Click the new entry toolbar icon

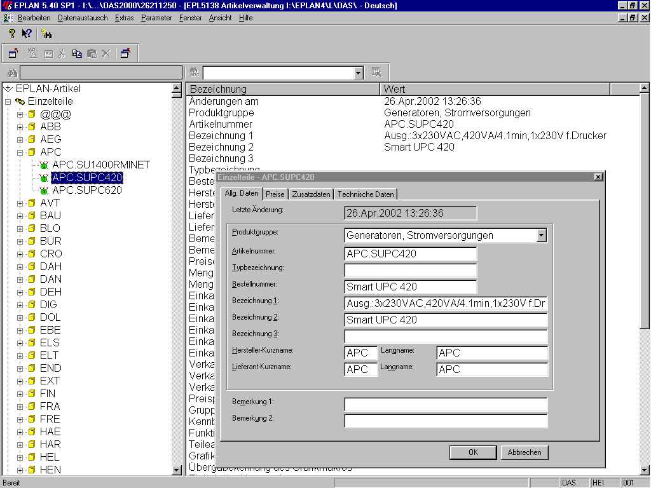33,53
